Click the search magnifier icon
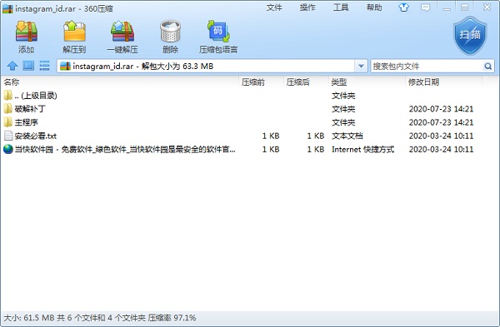The height and width of the screenshot is (327, 500). click(x=487, y=67)
